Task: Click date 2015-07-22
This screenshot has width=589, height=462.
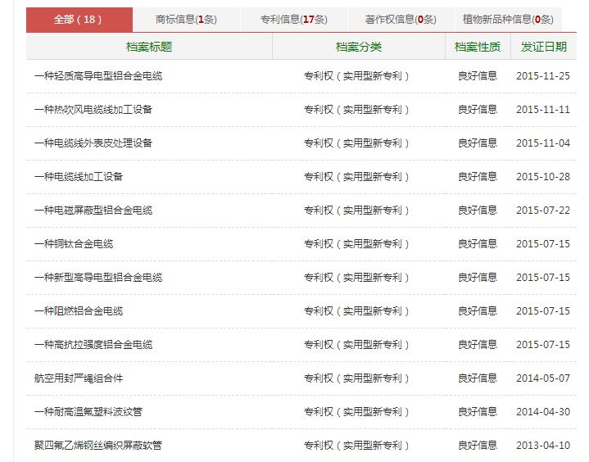Action: click(543, 211)
